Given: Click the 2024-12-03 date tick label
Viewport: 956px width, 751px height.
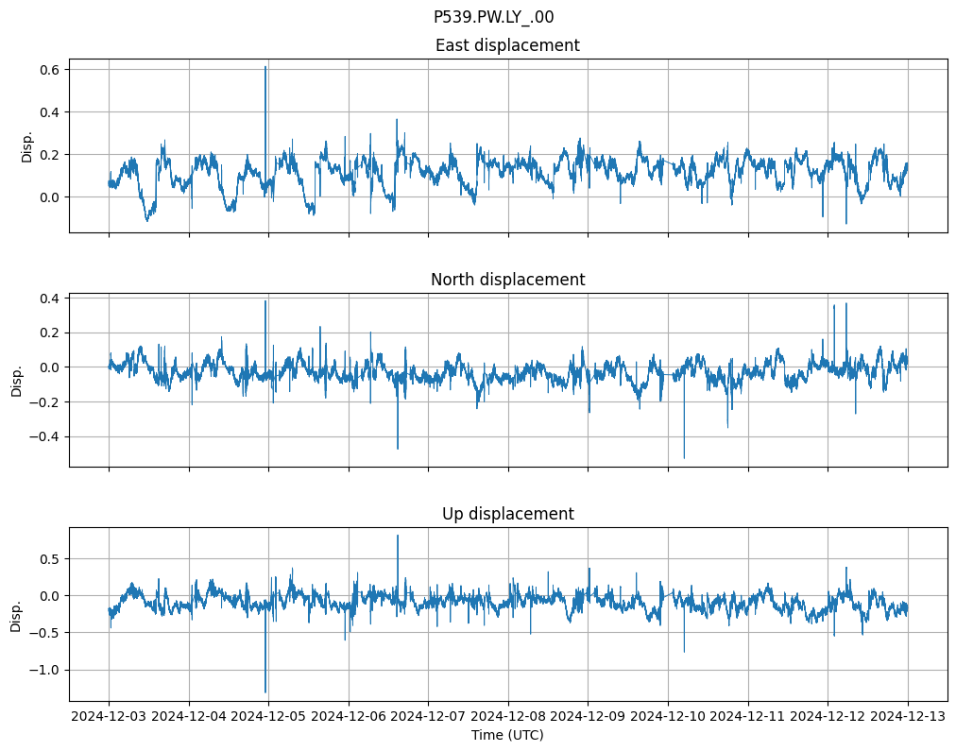Looking at the screenshot, I should coord(109,716).
